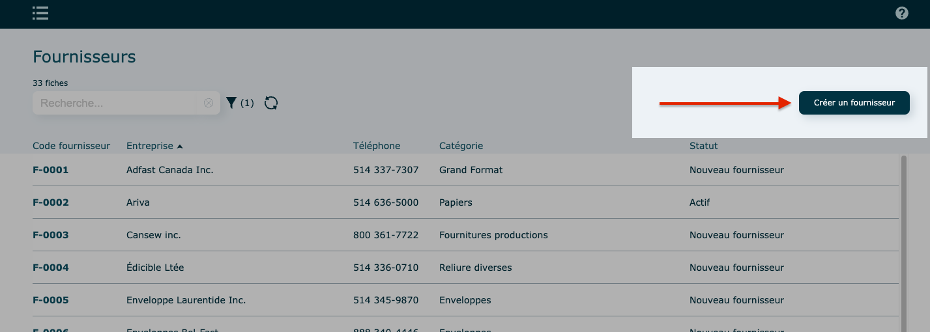930x332 pixels.
Task: Select Enveloppe Laurentide Inc. entry
Action: coord(186,300)
